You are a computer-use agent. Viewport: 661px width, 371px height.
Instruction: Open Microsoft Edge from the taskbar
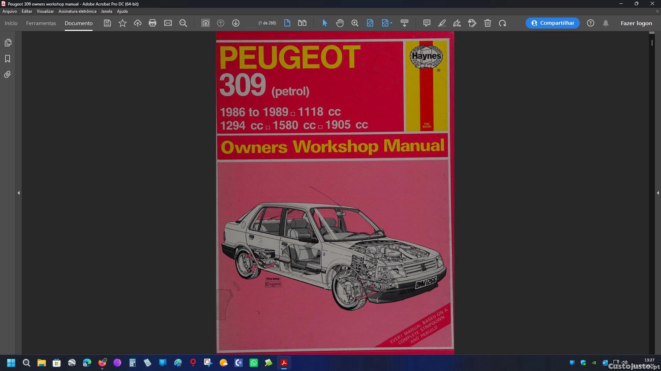coord(87,363)
